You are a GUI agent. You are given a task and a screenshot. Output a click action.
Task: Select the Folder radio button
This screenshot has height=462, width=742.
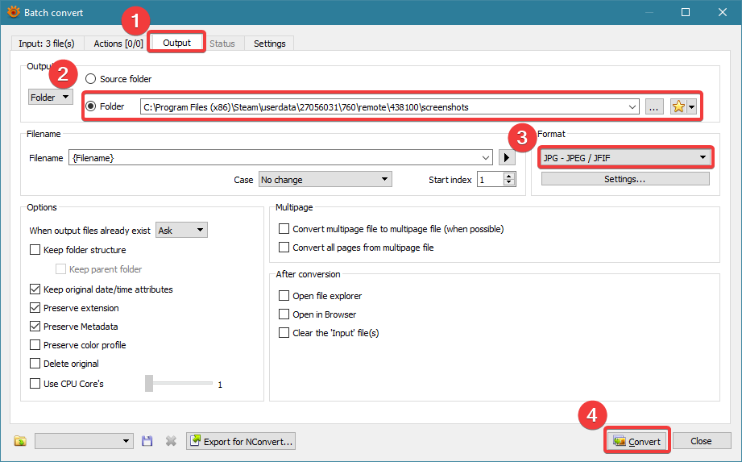tap(90, 106)
